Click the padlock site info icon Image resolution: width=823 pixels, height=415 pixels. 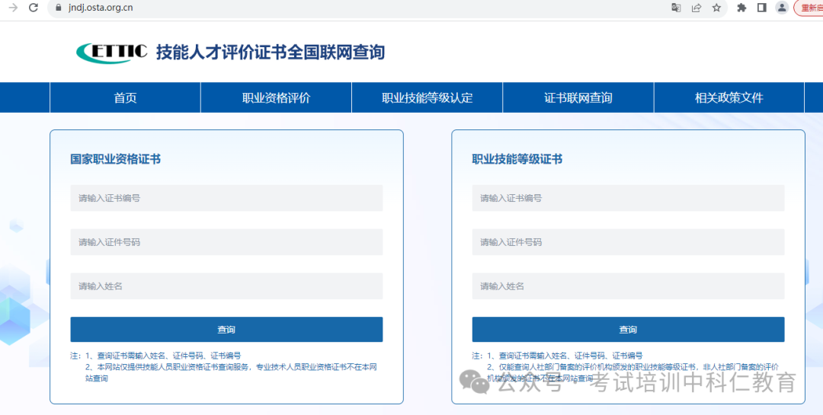pyautogui.click(x=58, y=8)
